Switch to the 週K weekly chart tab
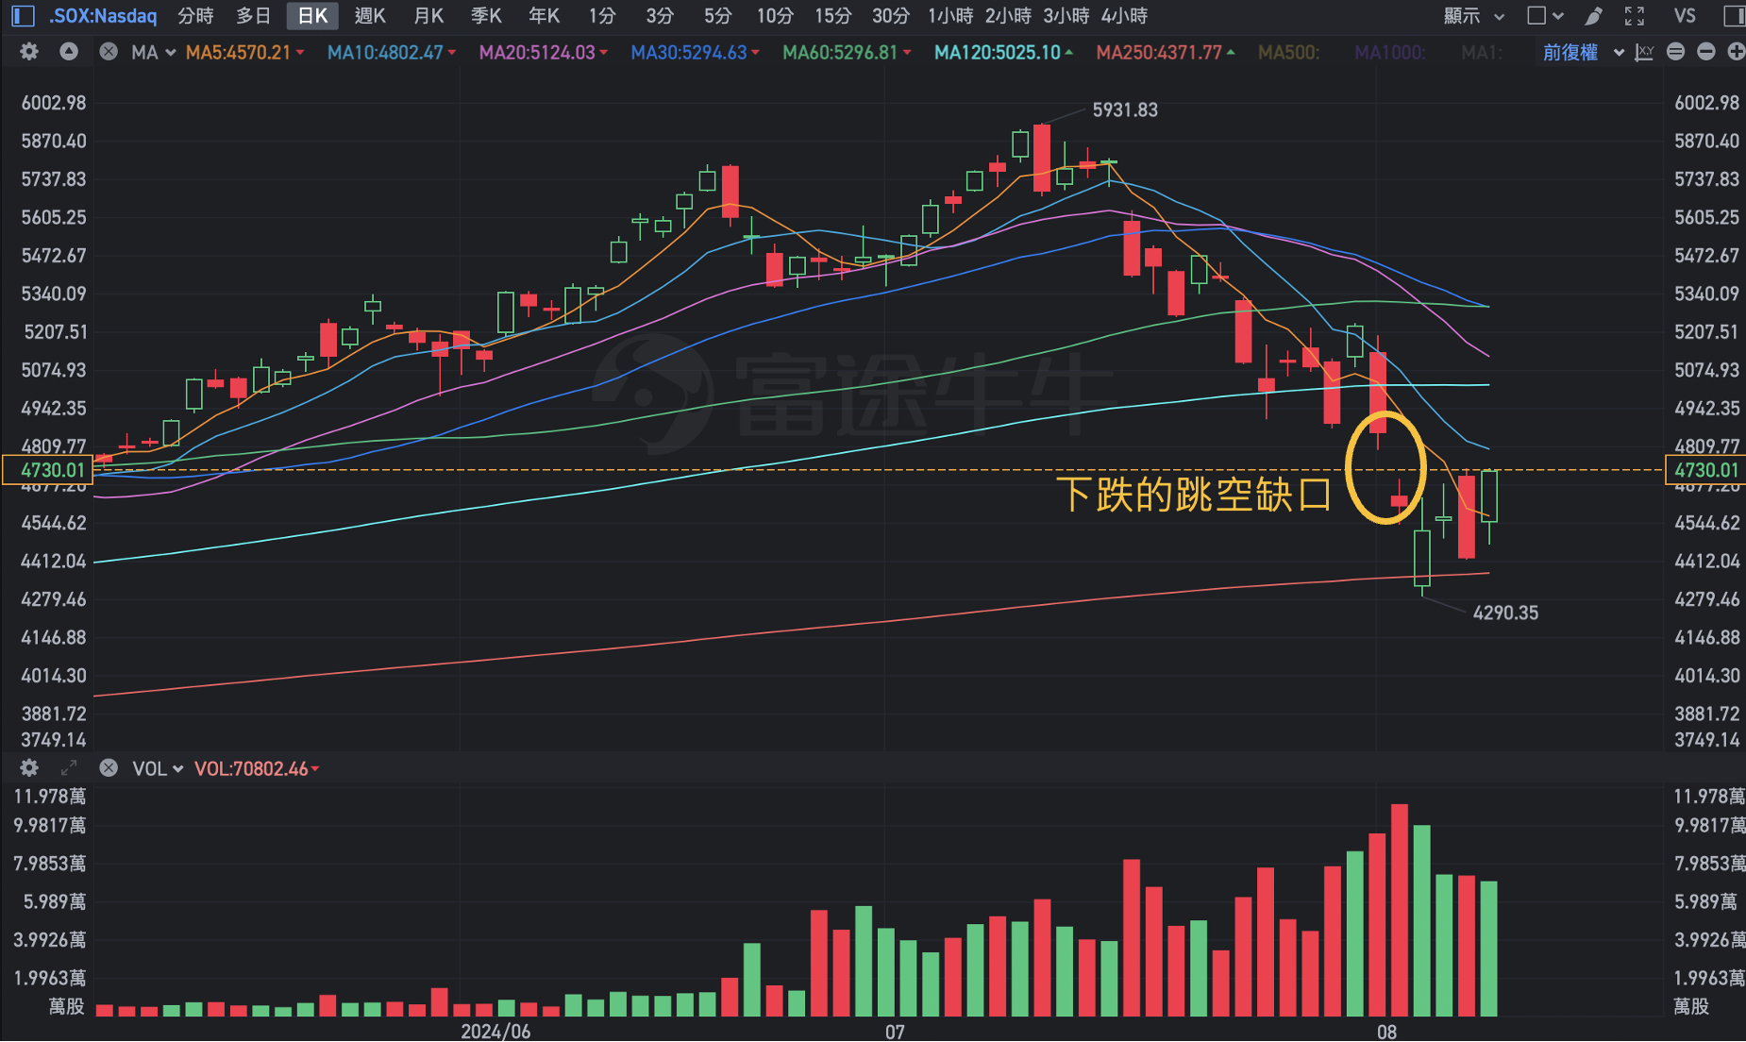The width and height of the screenshot is (1746, 1042). 370,16
